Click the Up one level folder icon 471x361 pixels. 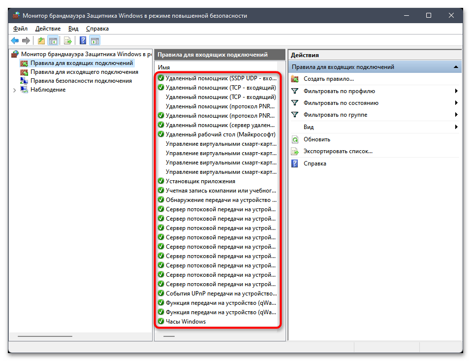[41, 41]
